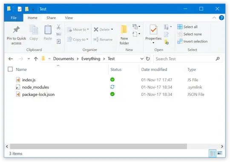Open the File menu
The height and width of the screenshot is (162, 230).
click(x=14, y=18)
